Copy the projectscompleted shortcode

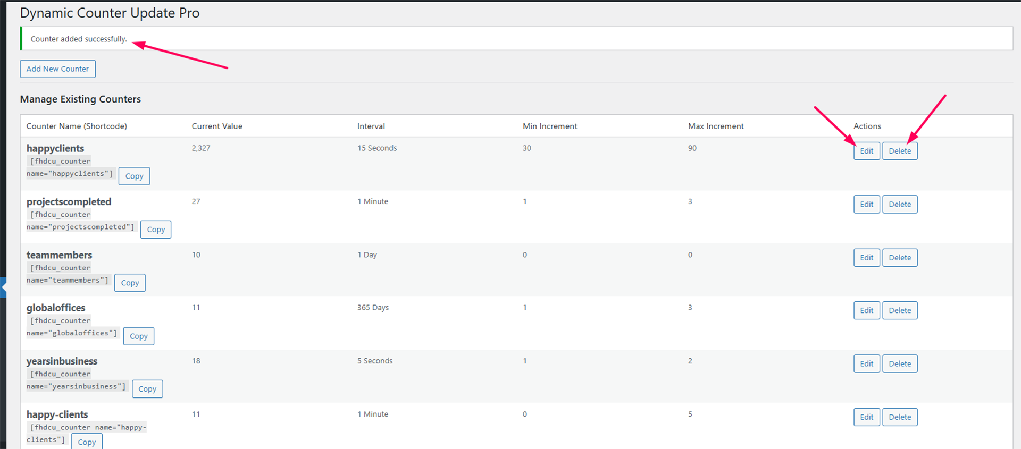tap(156, 230)
